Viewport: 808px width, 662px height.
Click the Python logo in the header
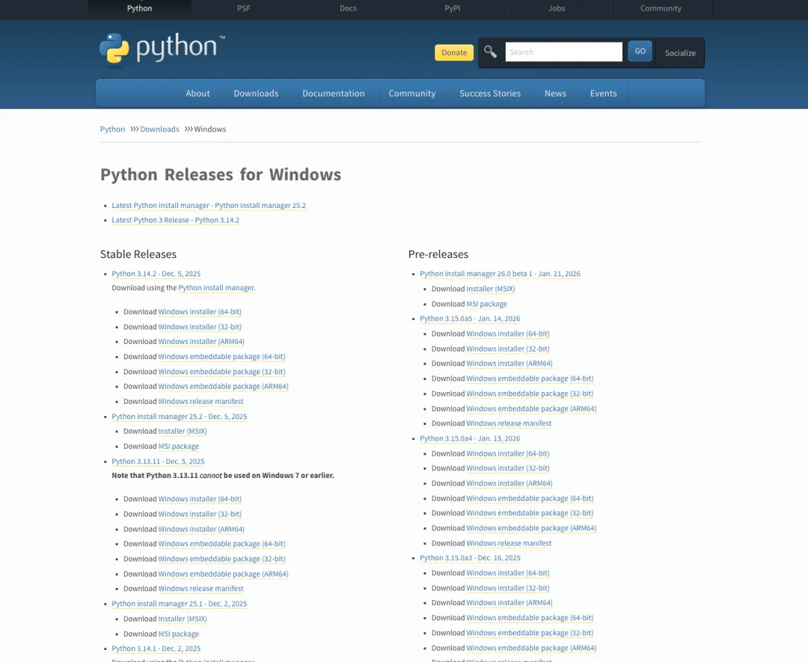tap(162, 50)
